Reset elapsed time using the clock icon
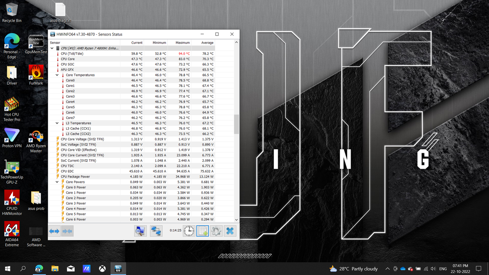489x275 pixels. [189, 231]
